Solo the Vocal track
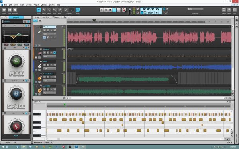Viewport: 239px width, 149px height. [x=48, y=30]
